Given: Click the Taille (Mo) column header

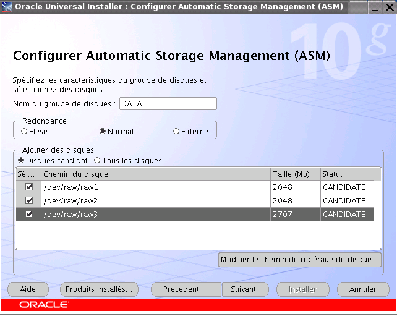Looking at the screenshot, I should tap(296, 174).
